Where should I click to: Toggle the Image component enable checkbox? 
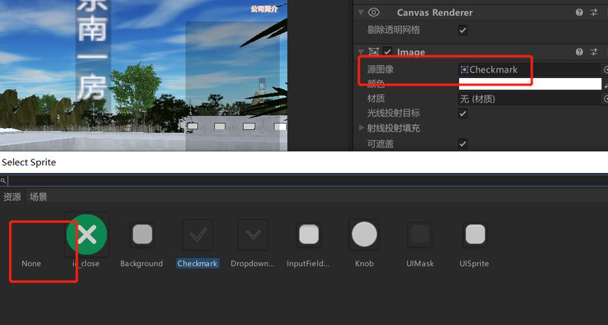(387, 52)
